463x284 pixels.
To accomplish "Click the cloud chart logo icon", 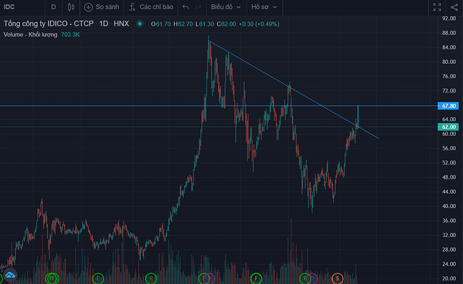I will pos(10,275).
